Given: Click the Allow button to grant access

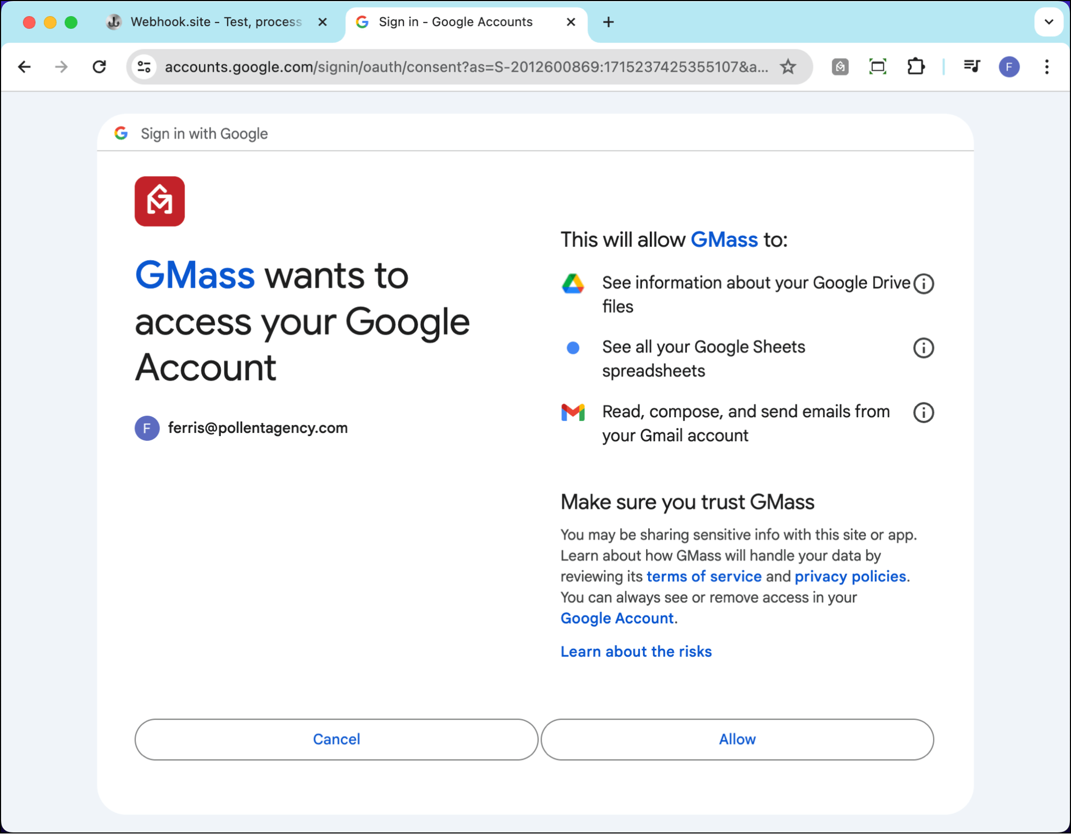Looking at the screenshot, I should pyautogui.click(x=737, y=739).
